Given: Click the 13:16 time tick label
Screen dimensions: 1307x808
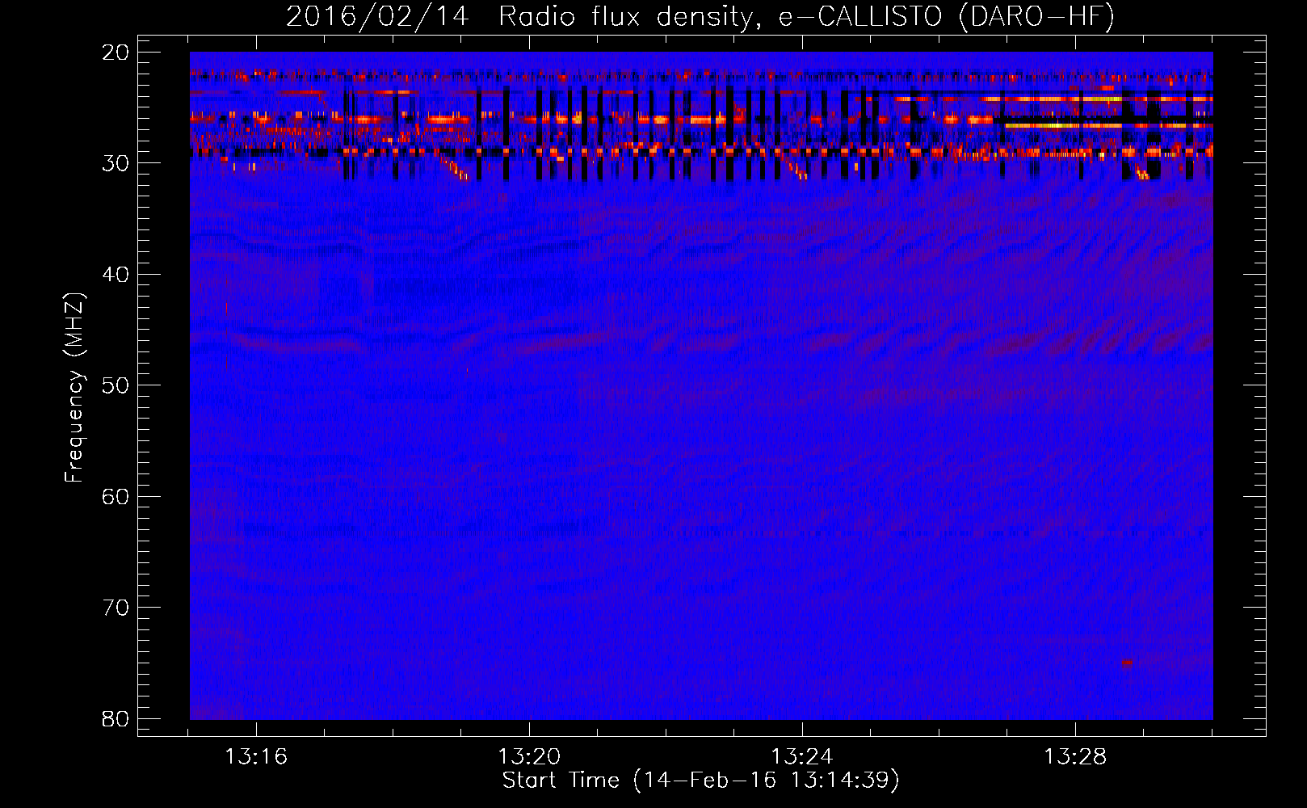Looking at the screenshot, I should coord(256,757).
